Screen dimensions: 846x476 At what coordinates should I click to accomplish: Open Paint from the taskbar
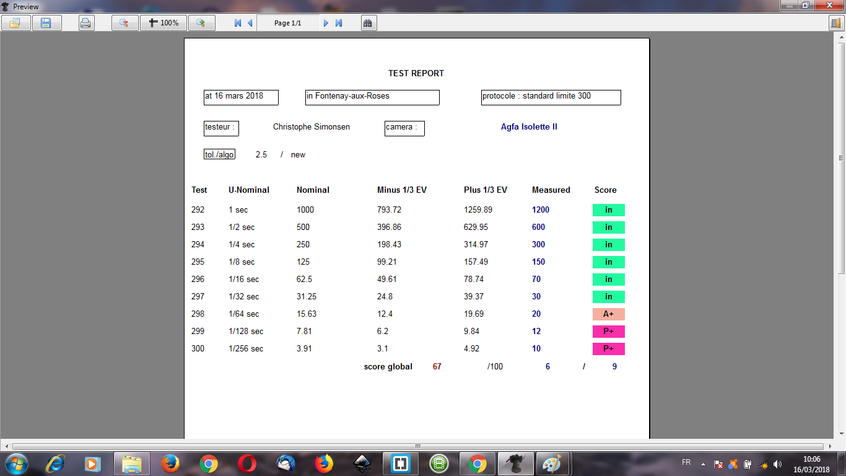(551, 463)
